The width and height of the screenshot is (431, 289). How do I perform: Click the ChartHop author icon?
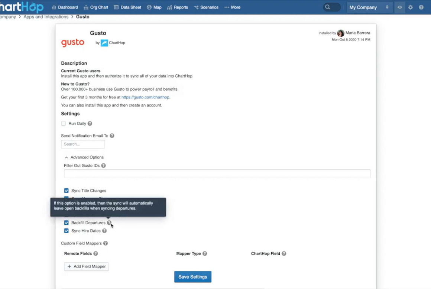[104, 43]
